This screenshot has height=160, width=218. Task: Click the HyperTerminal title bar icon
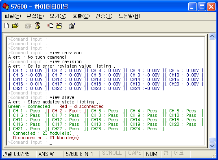(6, 7)
